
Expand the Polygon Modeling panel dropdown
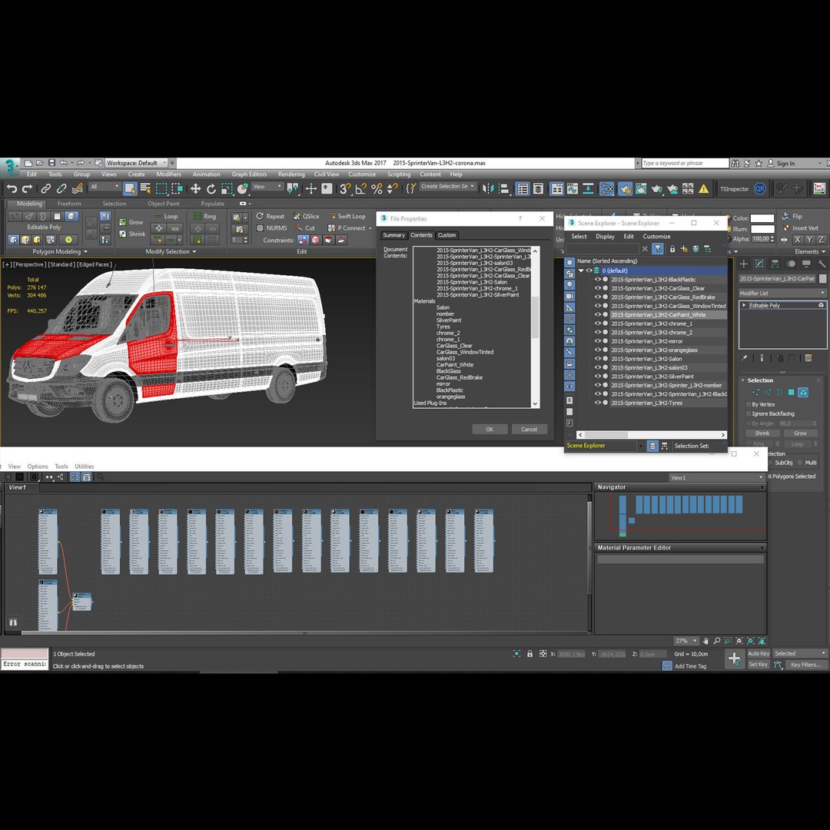point(60,251)
